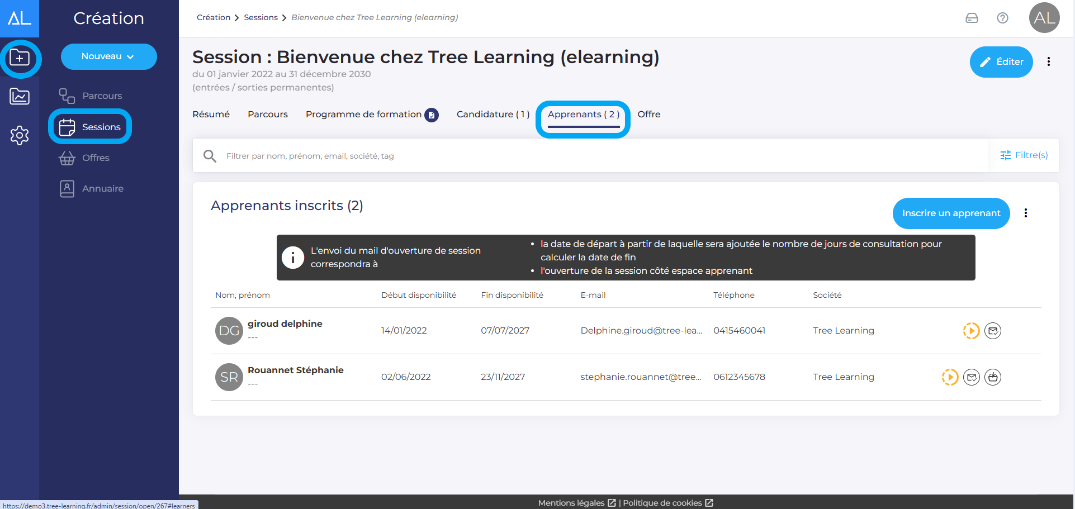
Task: Switch to the Offre tab
Action: (648, 114)
